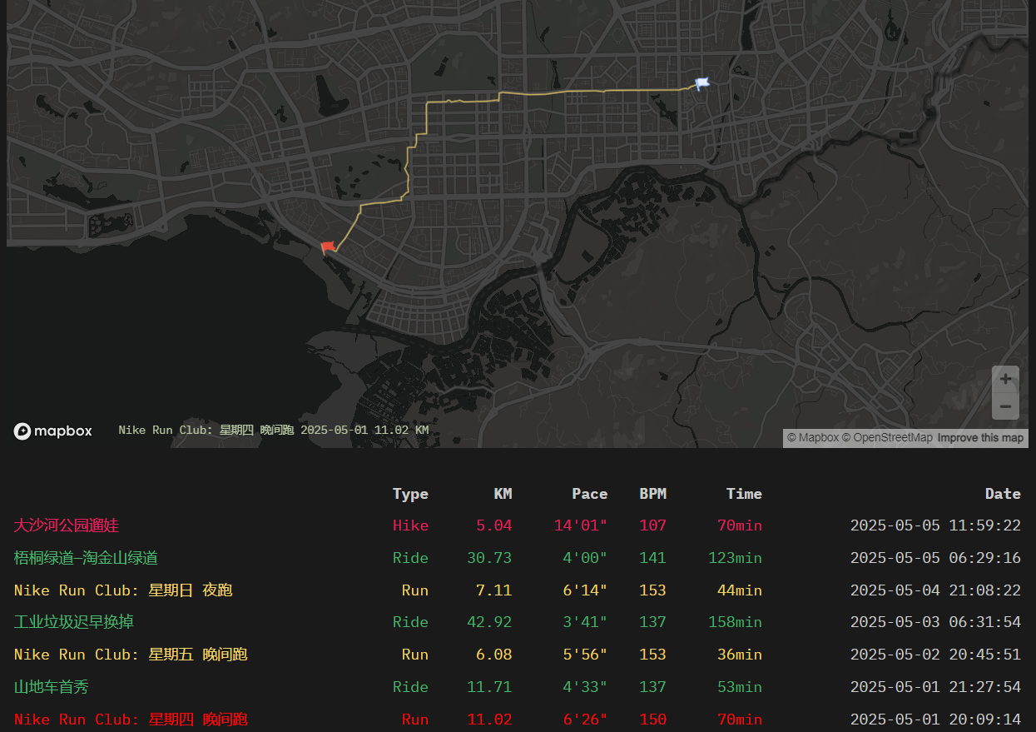Click the 11.71 distance value
The height and width of the screenshot is (732, 1036).
tap(489, 687)
